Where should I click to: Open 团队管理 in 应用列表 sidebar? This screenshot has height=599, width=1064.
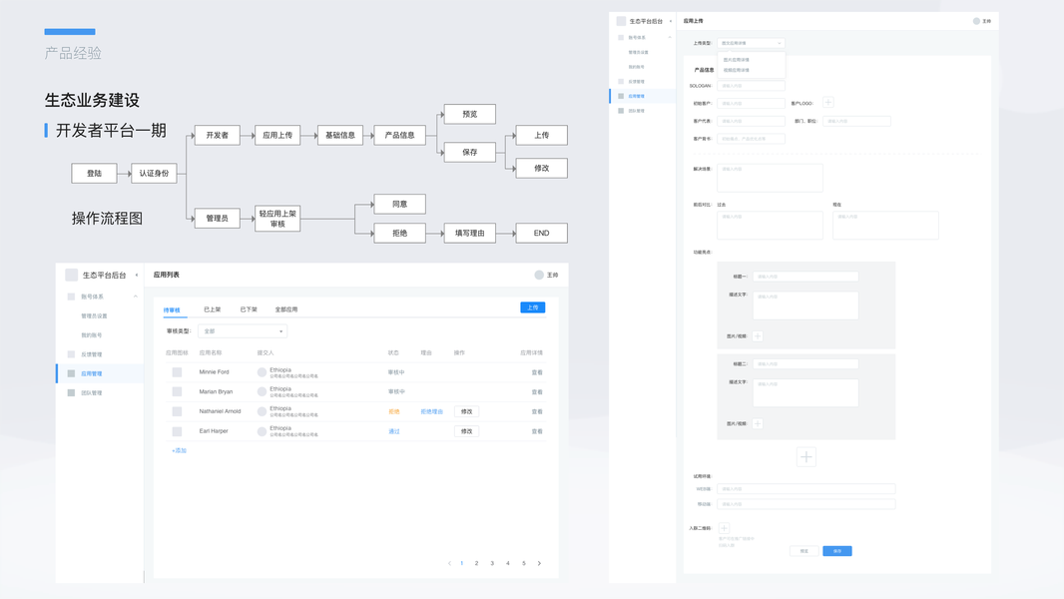point(92,392)
